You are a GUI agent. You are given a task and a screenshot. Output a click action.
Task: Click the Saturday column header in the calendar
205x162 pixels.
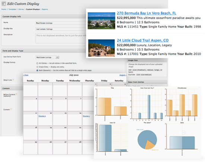point(119,80)
